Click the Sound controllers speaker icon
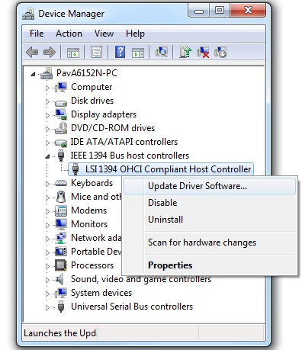302x350 pixels. 60,279
